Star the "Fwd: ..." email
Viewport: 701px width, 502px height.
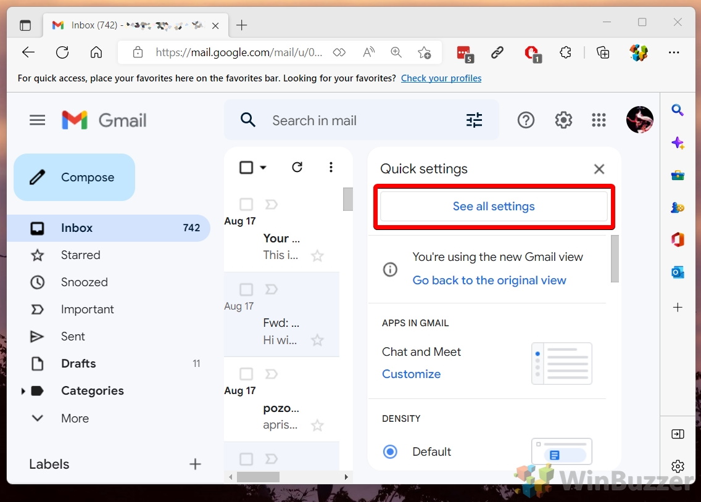pyautogui.click(x=317, y=340)
